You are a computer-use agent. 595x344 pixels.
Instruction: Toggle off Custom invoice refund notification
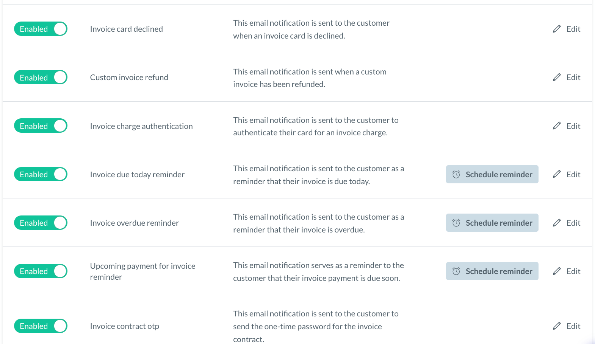41,77
